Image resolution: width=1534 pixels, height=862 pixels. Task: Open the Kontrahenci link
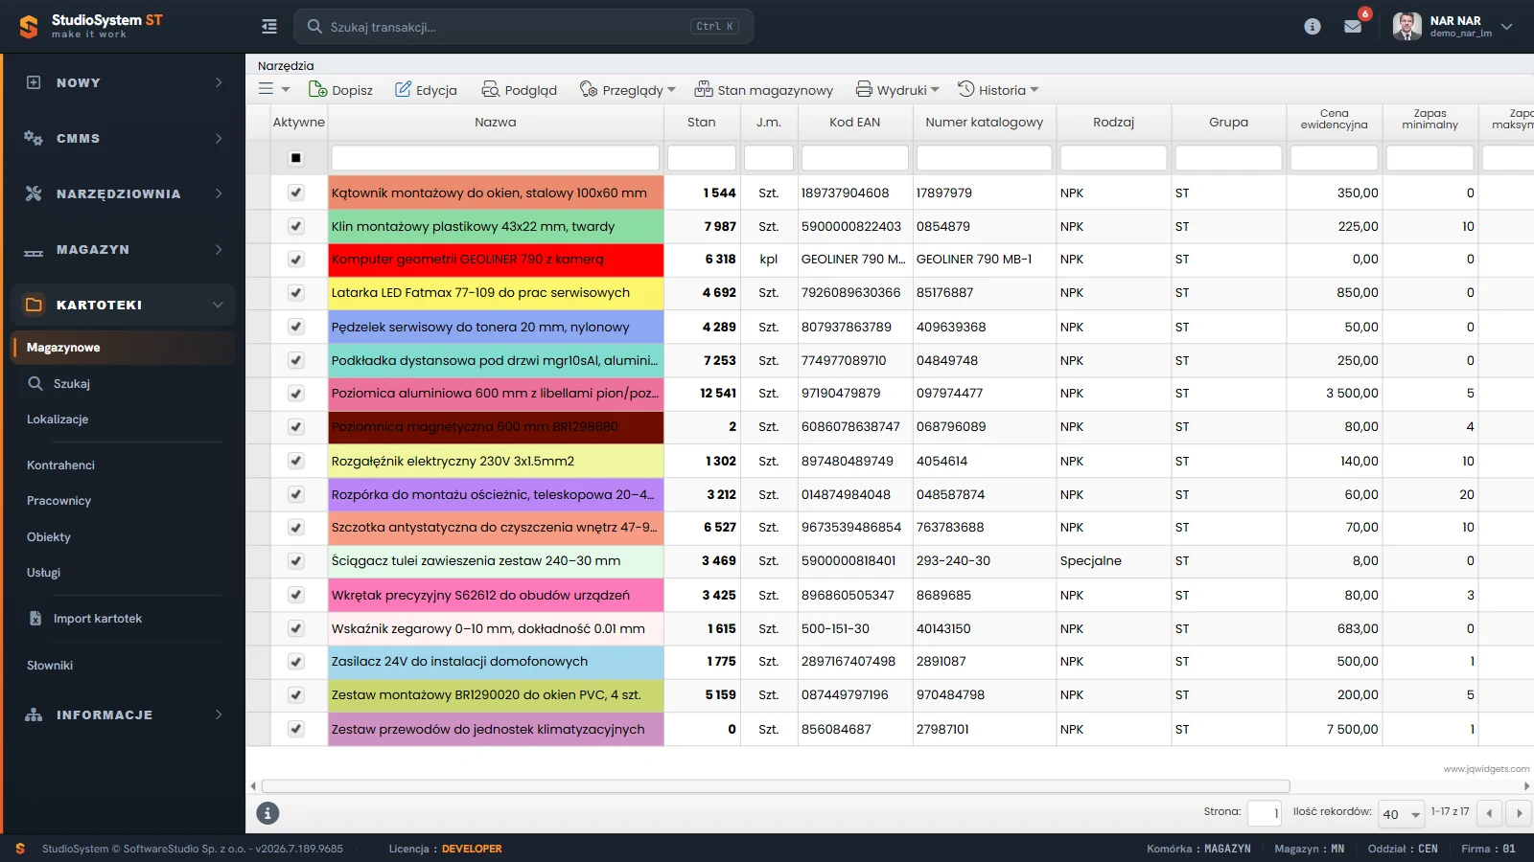tap(60, 465)
